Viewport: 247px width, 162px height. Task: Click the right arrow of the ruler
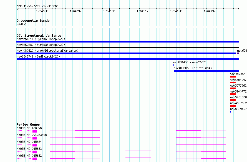click(238, 9)
